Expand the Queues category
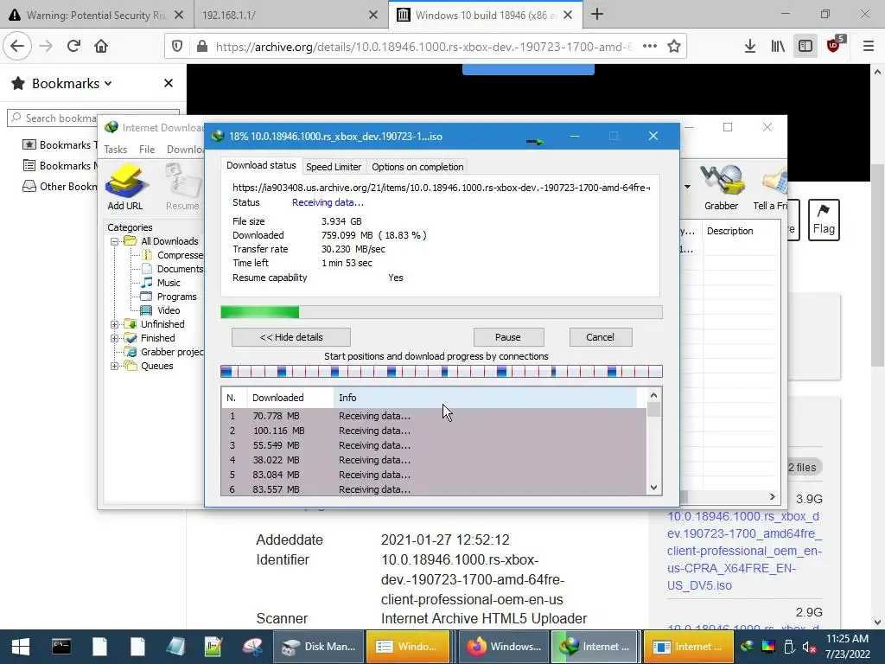 (x=115, y=366)
